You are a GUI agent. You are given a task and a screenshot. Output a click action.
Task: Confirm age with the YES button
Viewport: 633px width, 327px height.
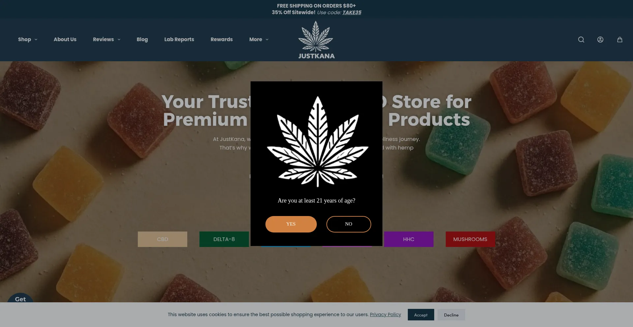(291, 224)
